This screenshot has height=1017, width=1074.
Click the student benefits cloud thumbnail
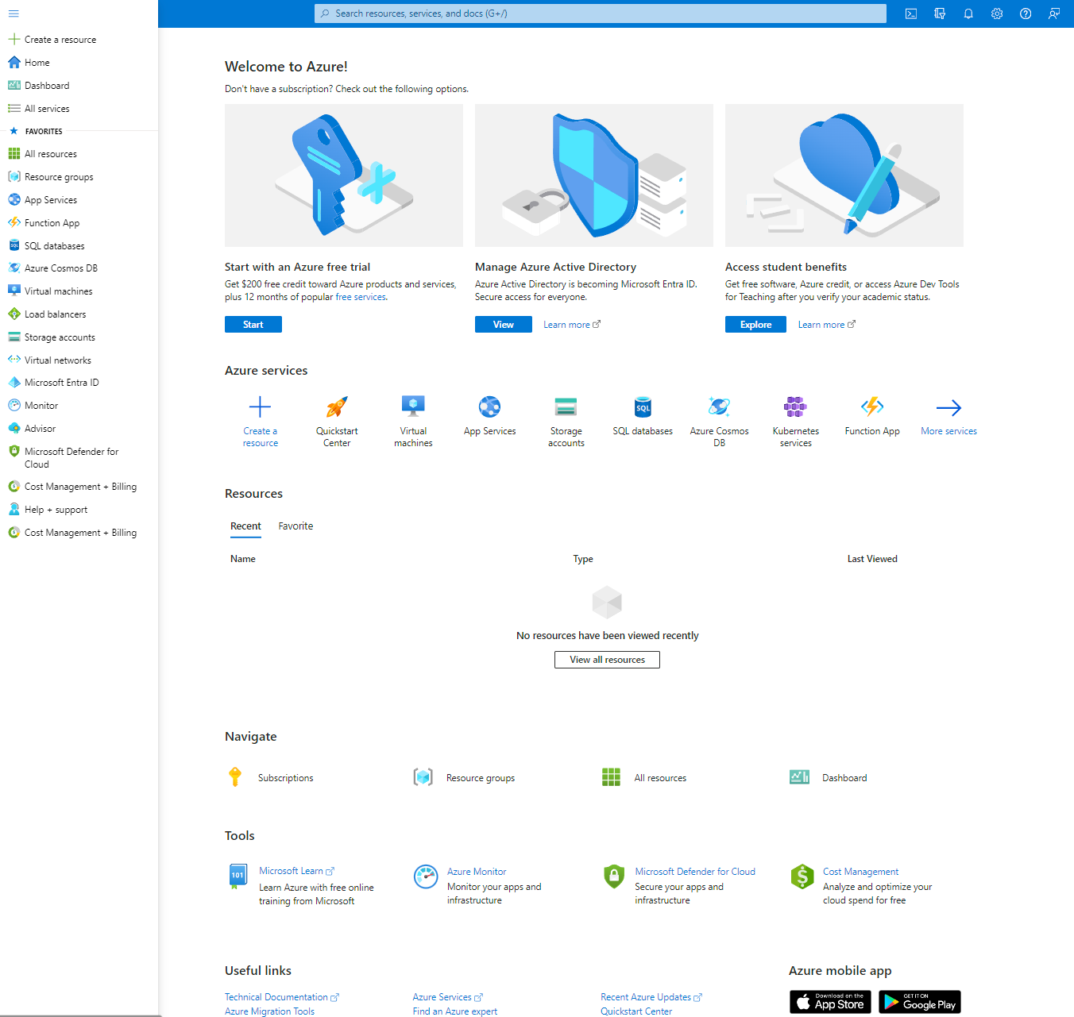pyautogui.click(x=844, y=175)
